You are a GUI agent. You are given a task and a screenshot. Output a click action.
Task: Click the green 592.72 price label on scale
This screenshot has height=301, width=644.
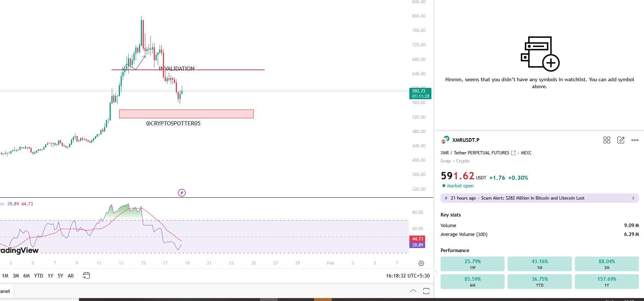point(420,93)
